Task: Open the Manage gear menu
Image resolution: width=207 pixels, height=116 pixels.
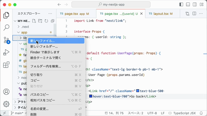Action: (6, 104)
